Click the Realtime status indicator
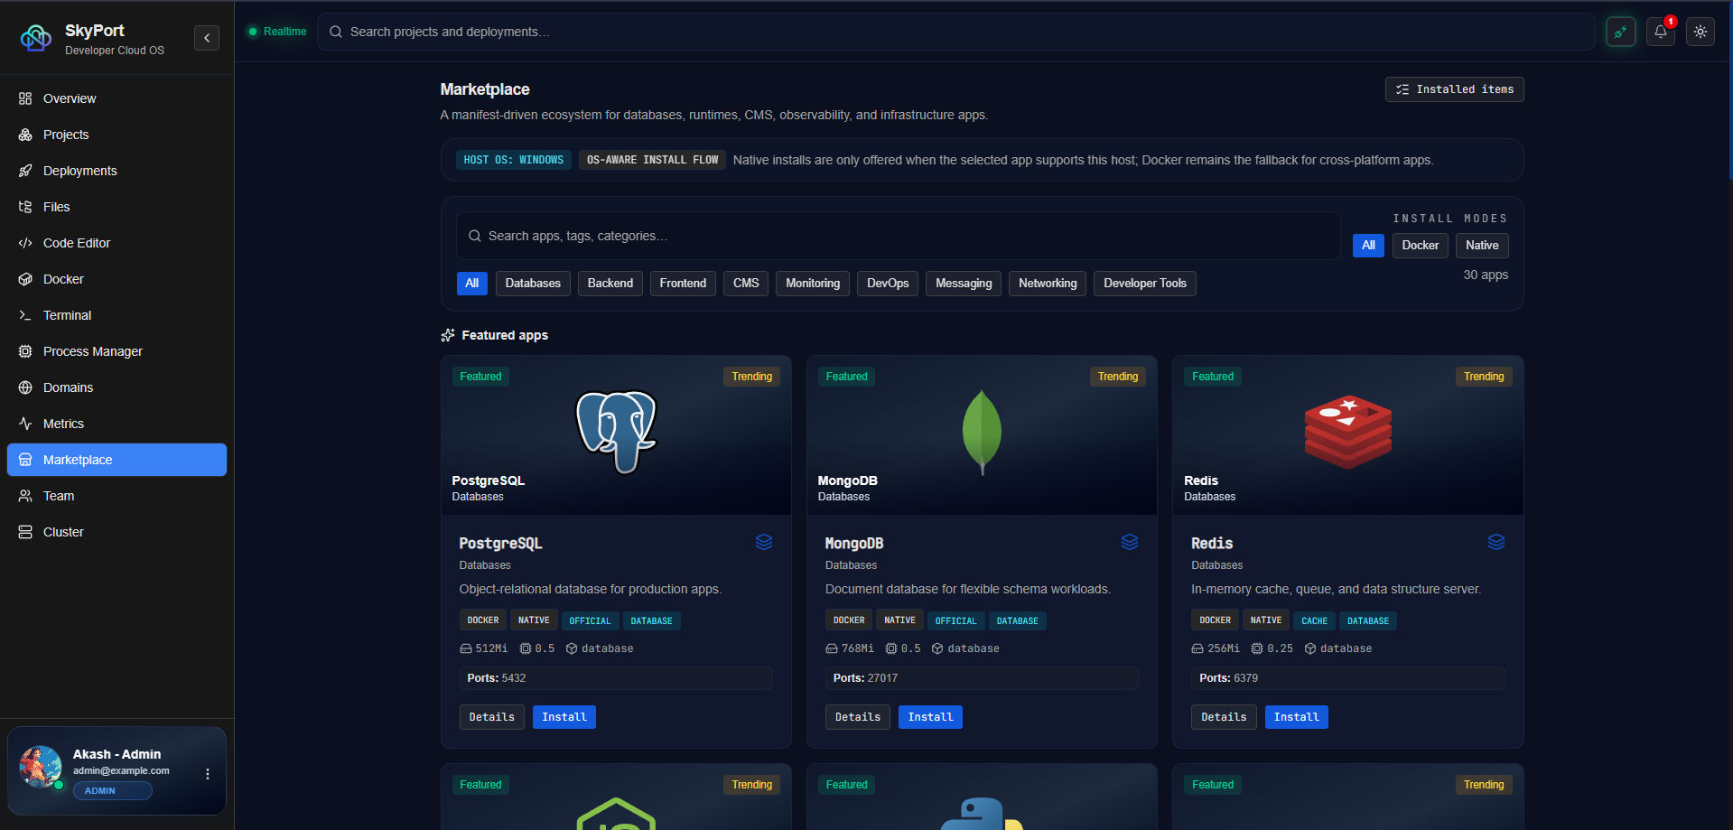 tap(277, 32)
